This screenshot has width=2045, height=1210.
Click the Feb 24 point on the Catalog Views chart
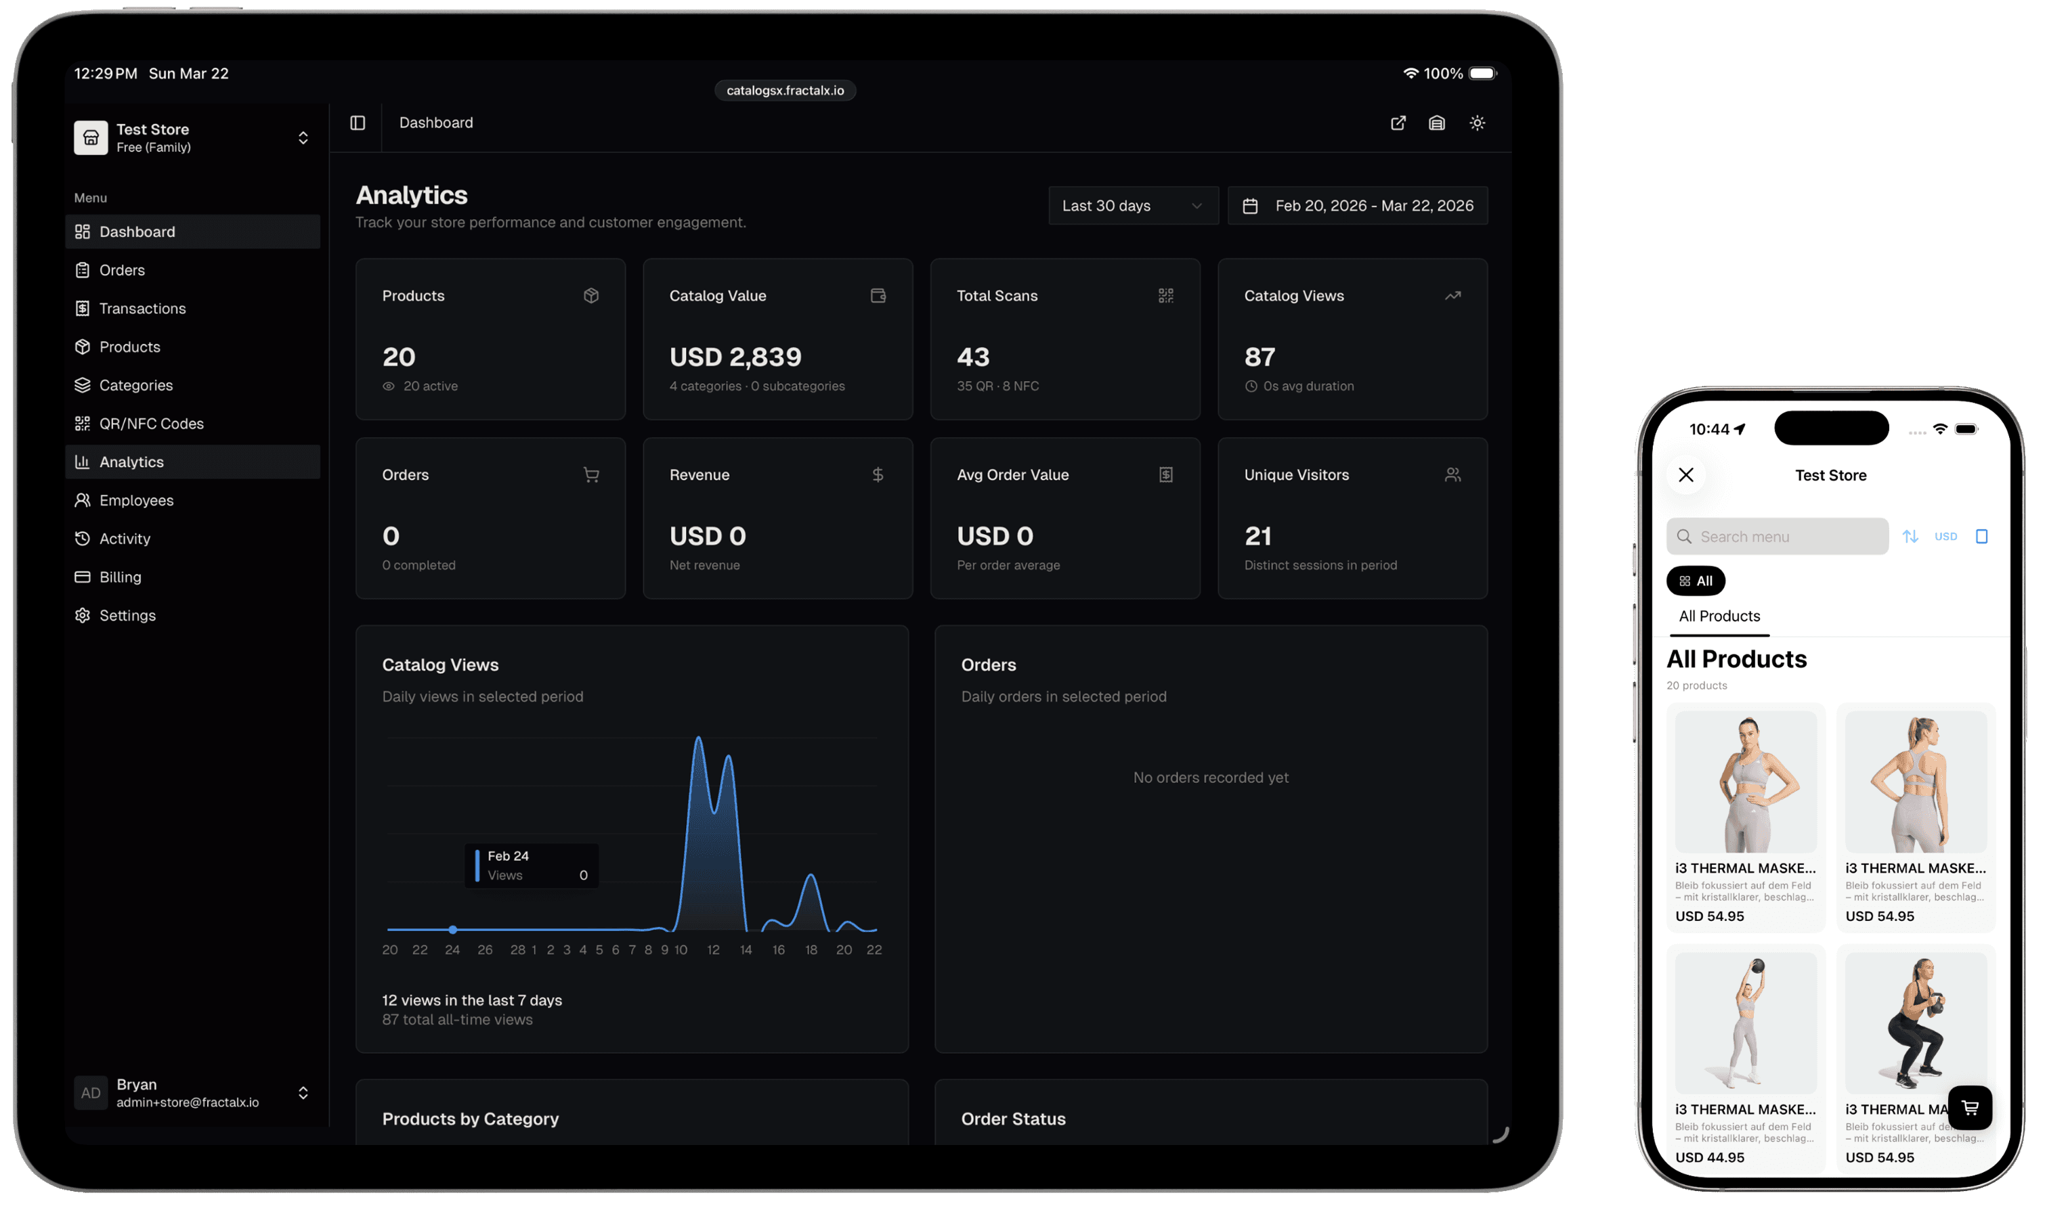(x=453, y=930)
